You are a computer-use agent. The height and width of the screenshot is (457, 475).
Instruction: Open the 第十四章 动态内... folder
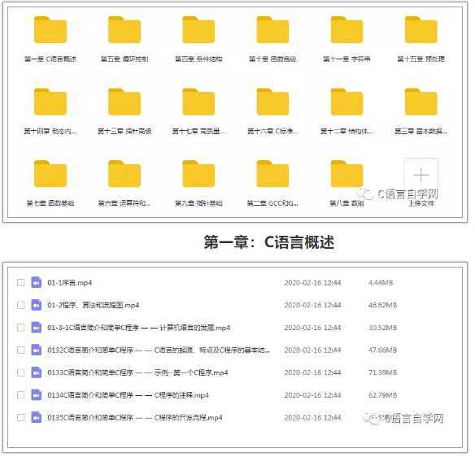click(50, 102)
